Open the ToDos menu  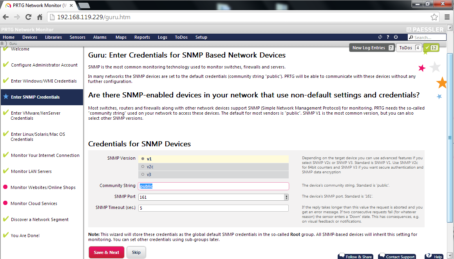181,37
